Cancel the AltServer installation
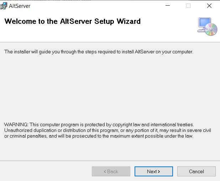Image resolution: width=220 pixels, height=181 pixels. point(197,171)
